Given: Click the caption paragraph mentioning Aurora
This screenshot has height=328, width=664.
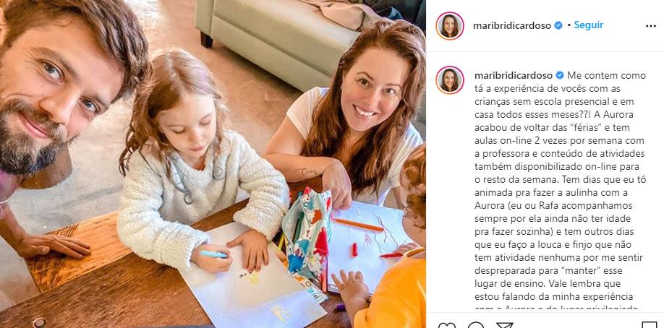Looking at the screenshot, I should (561, 192).
